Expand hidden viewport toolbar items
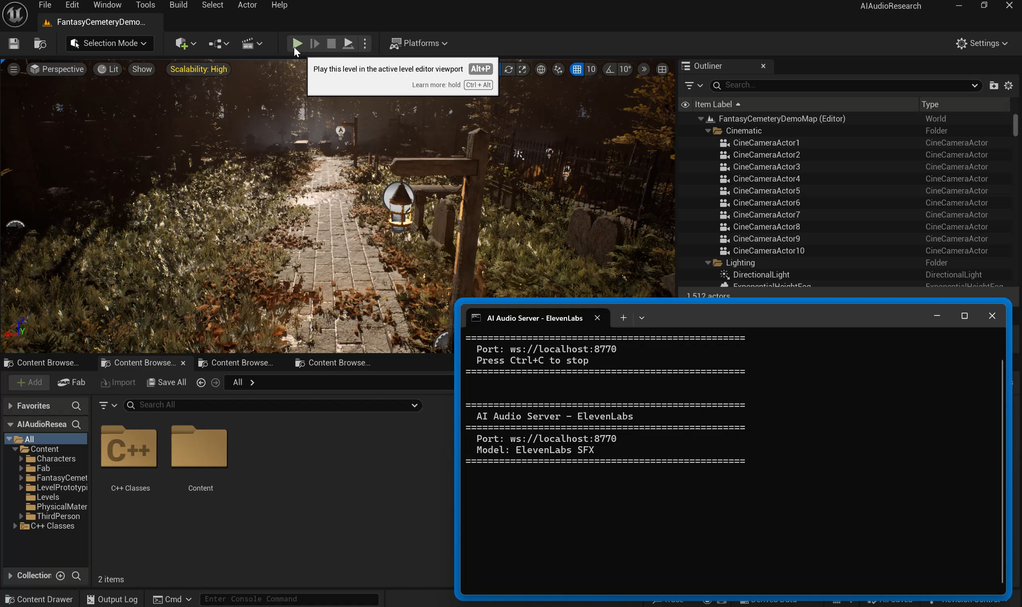The height and width of the screenshot is (607, 1022). point(644,70)
